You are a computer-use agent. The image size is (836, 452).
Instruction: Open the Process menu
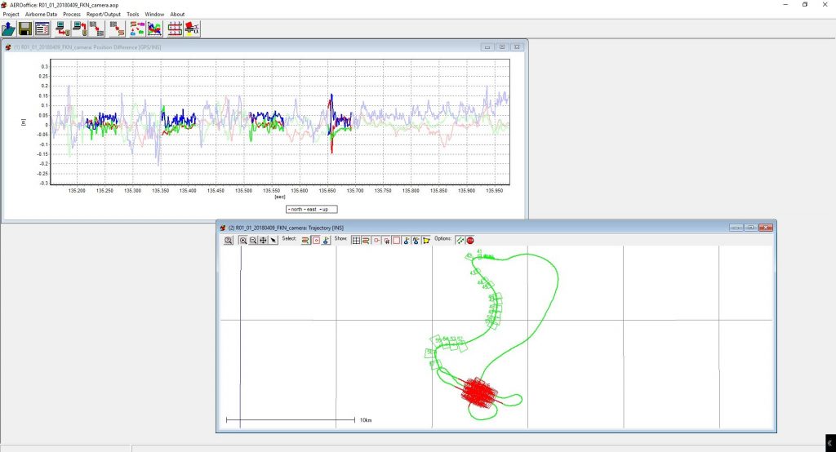72,15
